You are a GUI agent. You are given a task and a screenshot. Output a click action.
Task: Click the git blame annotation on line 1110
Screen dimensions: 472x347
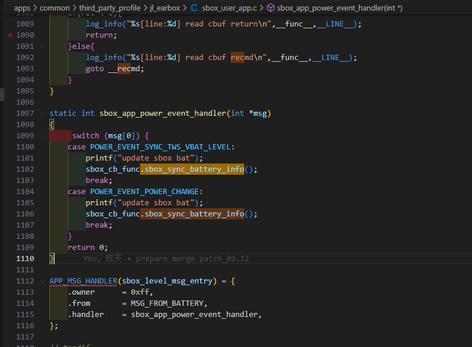point(166,259)
